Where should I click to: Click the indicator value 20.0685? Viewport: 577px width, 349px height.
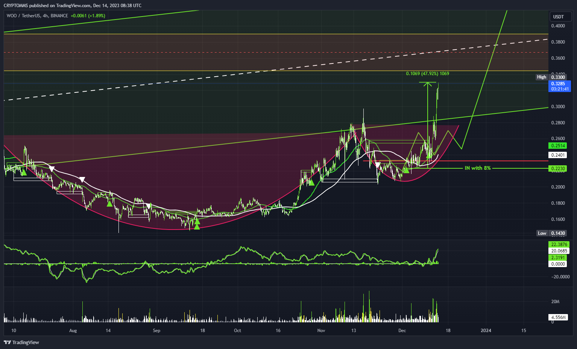pos(559,251)
